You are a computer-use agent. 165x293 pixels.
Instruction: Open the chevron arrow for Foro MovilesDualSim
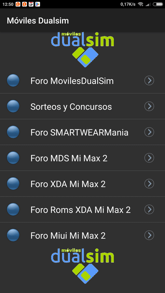click(x=149, y=80)
